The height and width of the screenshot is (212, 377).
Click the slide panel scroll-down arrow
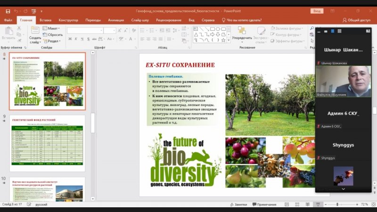93,199
